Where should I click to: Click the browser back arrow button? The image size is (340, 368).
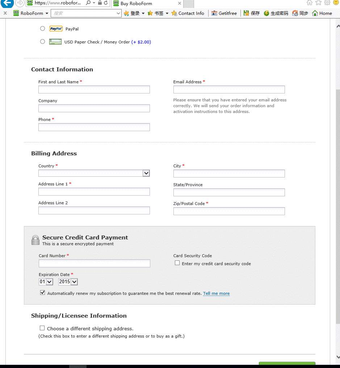point(7,3)
